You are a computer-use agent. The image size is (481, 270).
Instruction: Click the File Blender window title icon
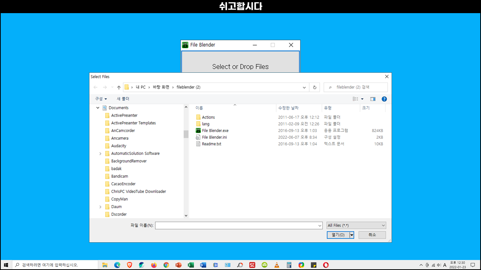point(185,45)
